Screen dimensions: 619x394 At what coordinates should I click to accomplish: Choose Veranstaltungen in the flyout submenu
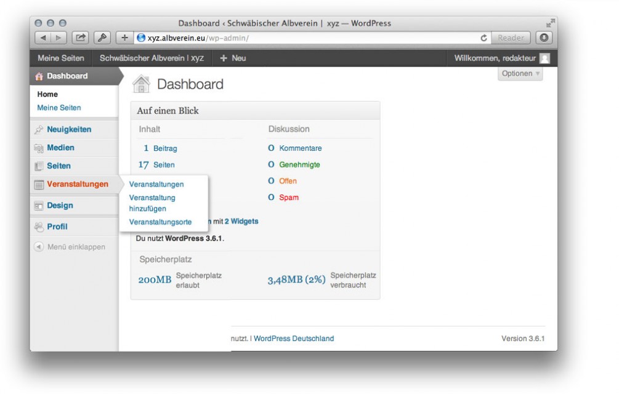click(x=156, y=184)
